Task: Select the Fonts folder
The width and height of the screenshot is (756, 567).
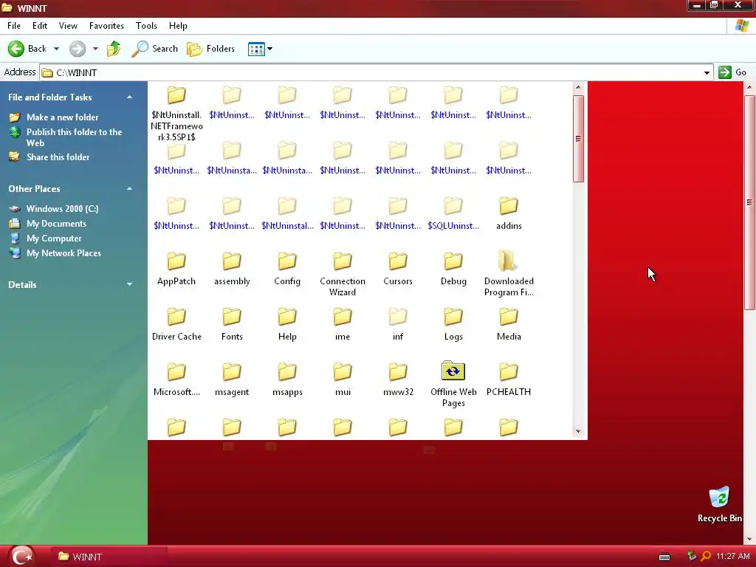Action: [232, 323]
